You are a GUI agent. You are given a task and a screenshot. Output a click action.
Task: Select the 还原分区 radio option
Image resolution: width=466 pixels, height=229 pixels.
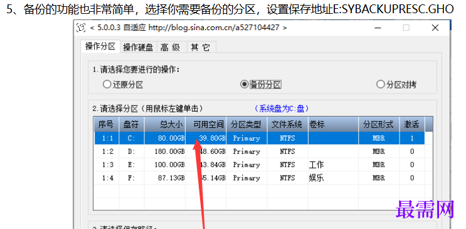click(123, 85)
